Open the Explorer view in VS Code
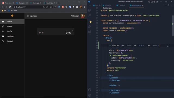Screen dimensions: 174x98 coord(90,10)
